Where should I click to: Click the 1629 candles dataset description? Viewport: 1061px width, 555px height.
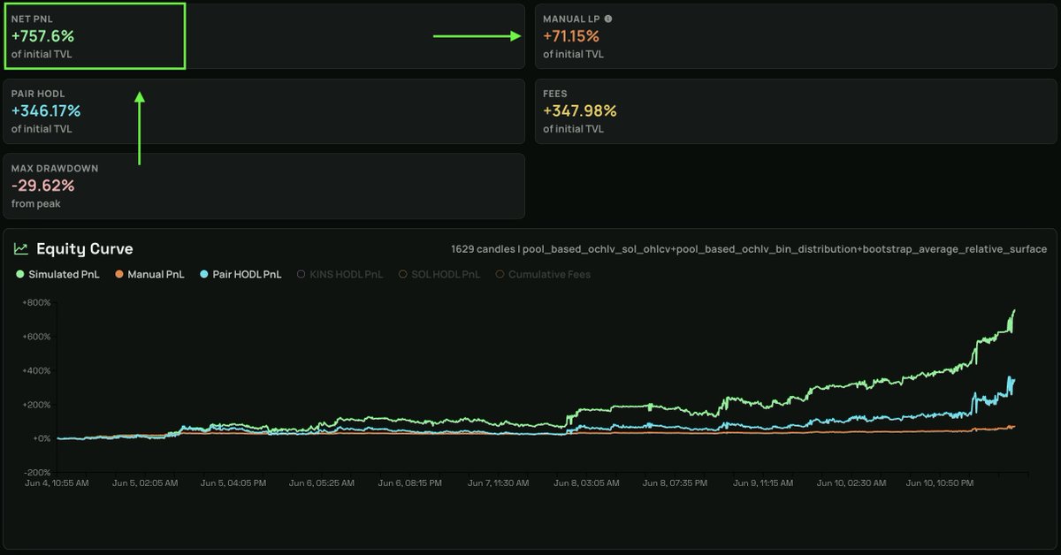749,249
